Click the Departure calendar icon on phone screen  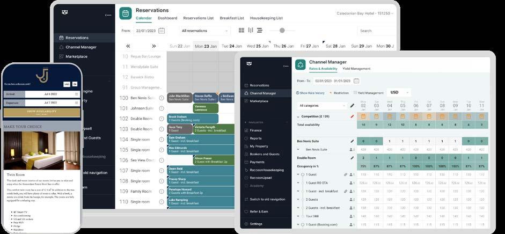tap(76, 103)
